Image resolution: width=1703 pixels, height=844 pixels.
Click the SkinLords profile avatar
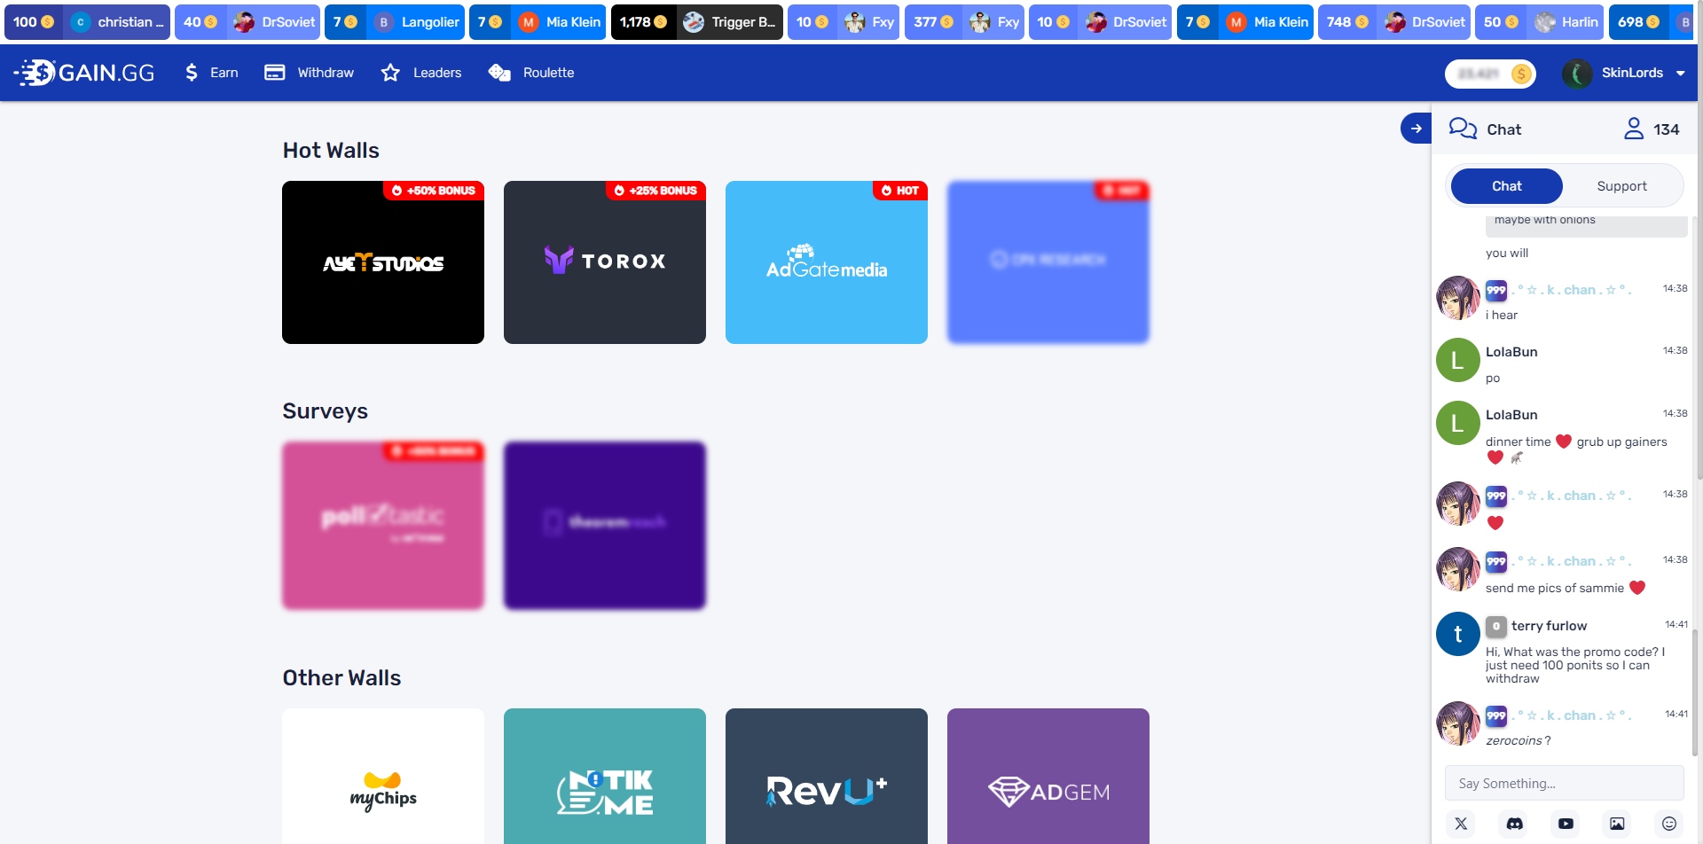coord(1577,74)
